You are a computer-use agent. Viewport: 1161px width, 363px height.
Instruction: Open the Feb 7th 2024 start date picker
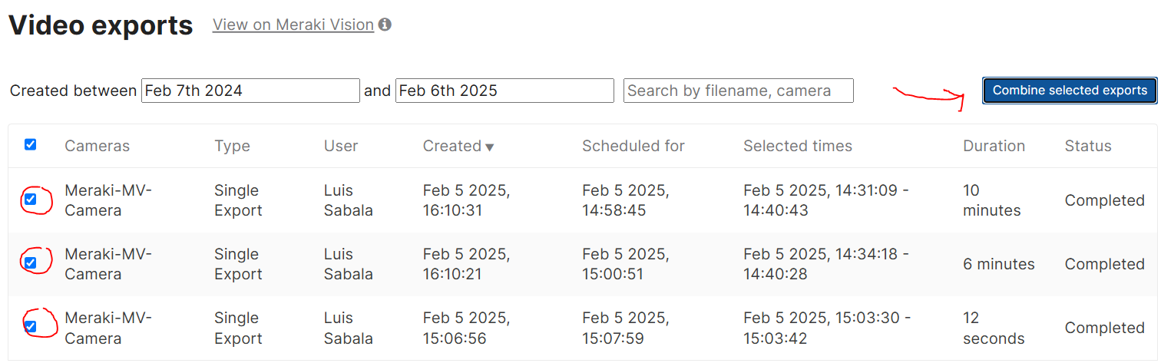250,91
